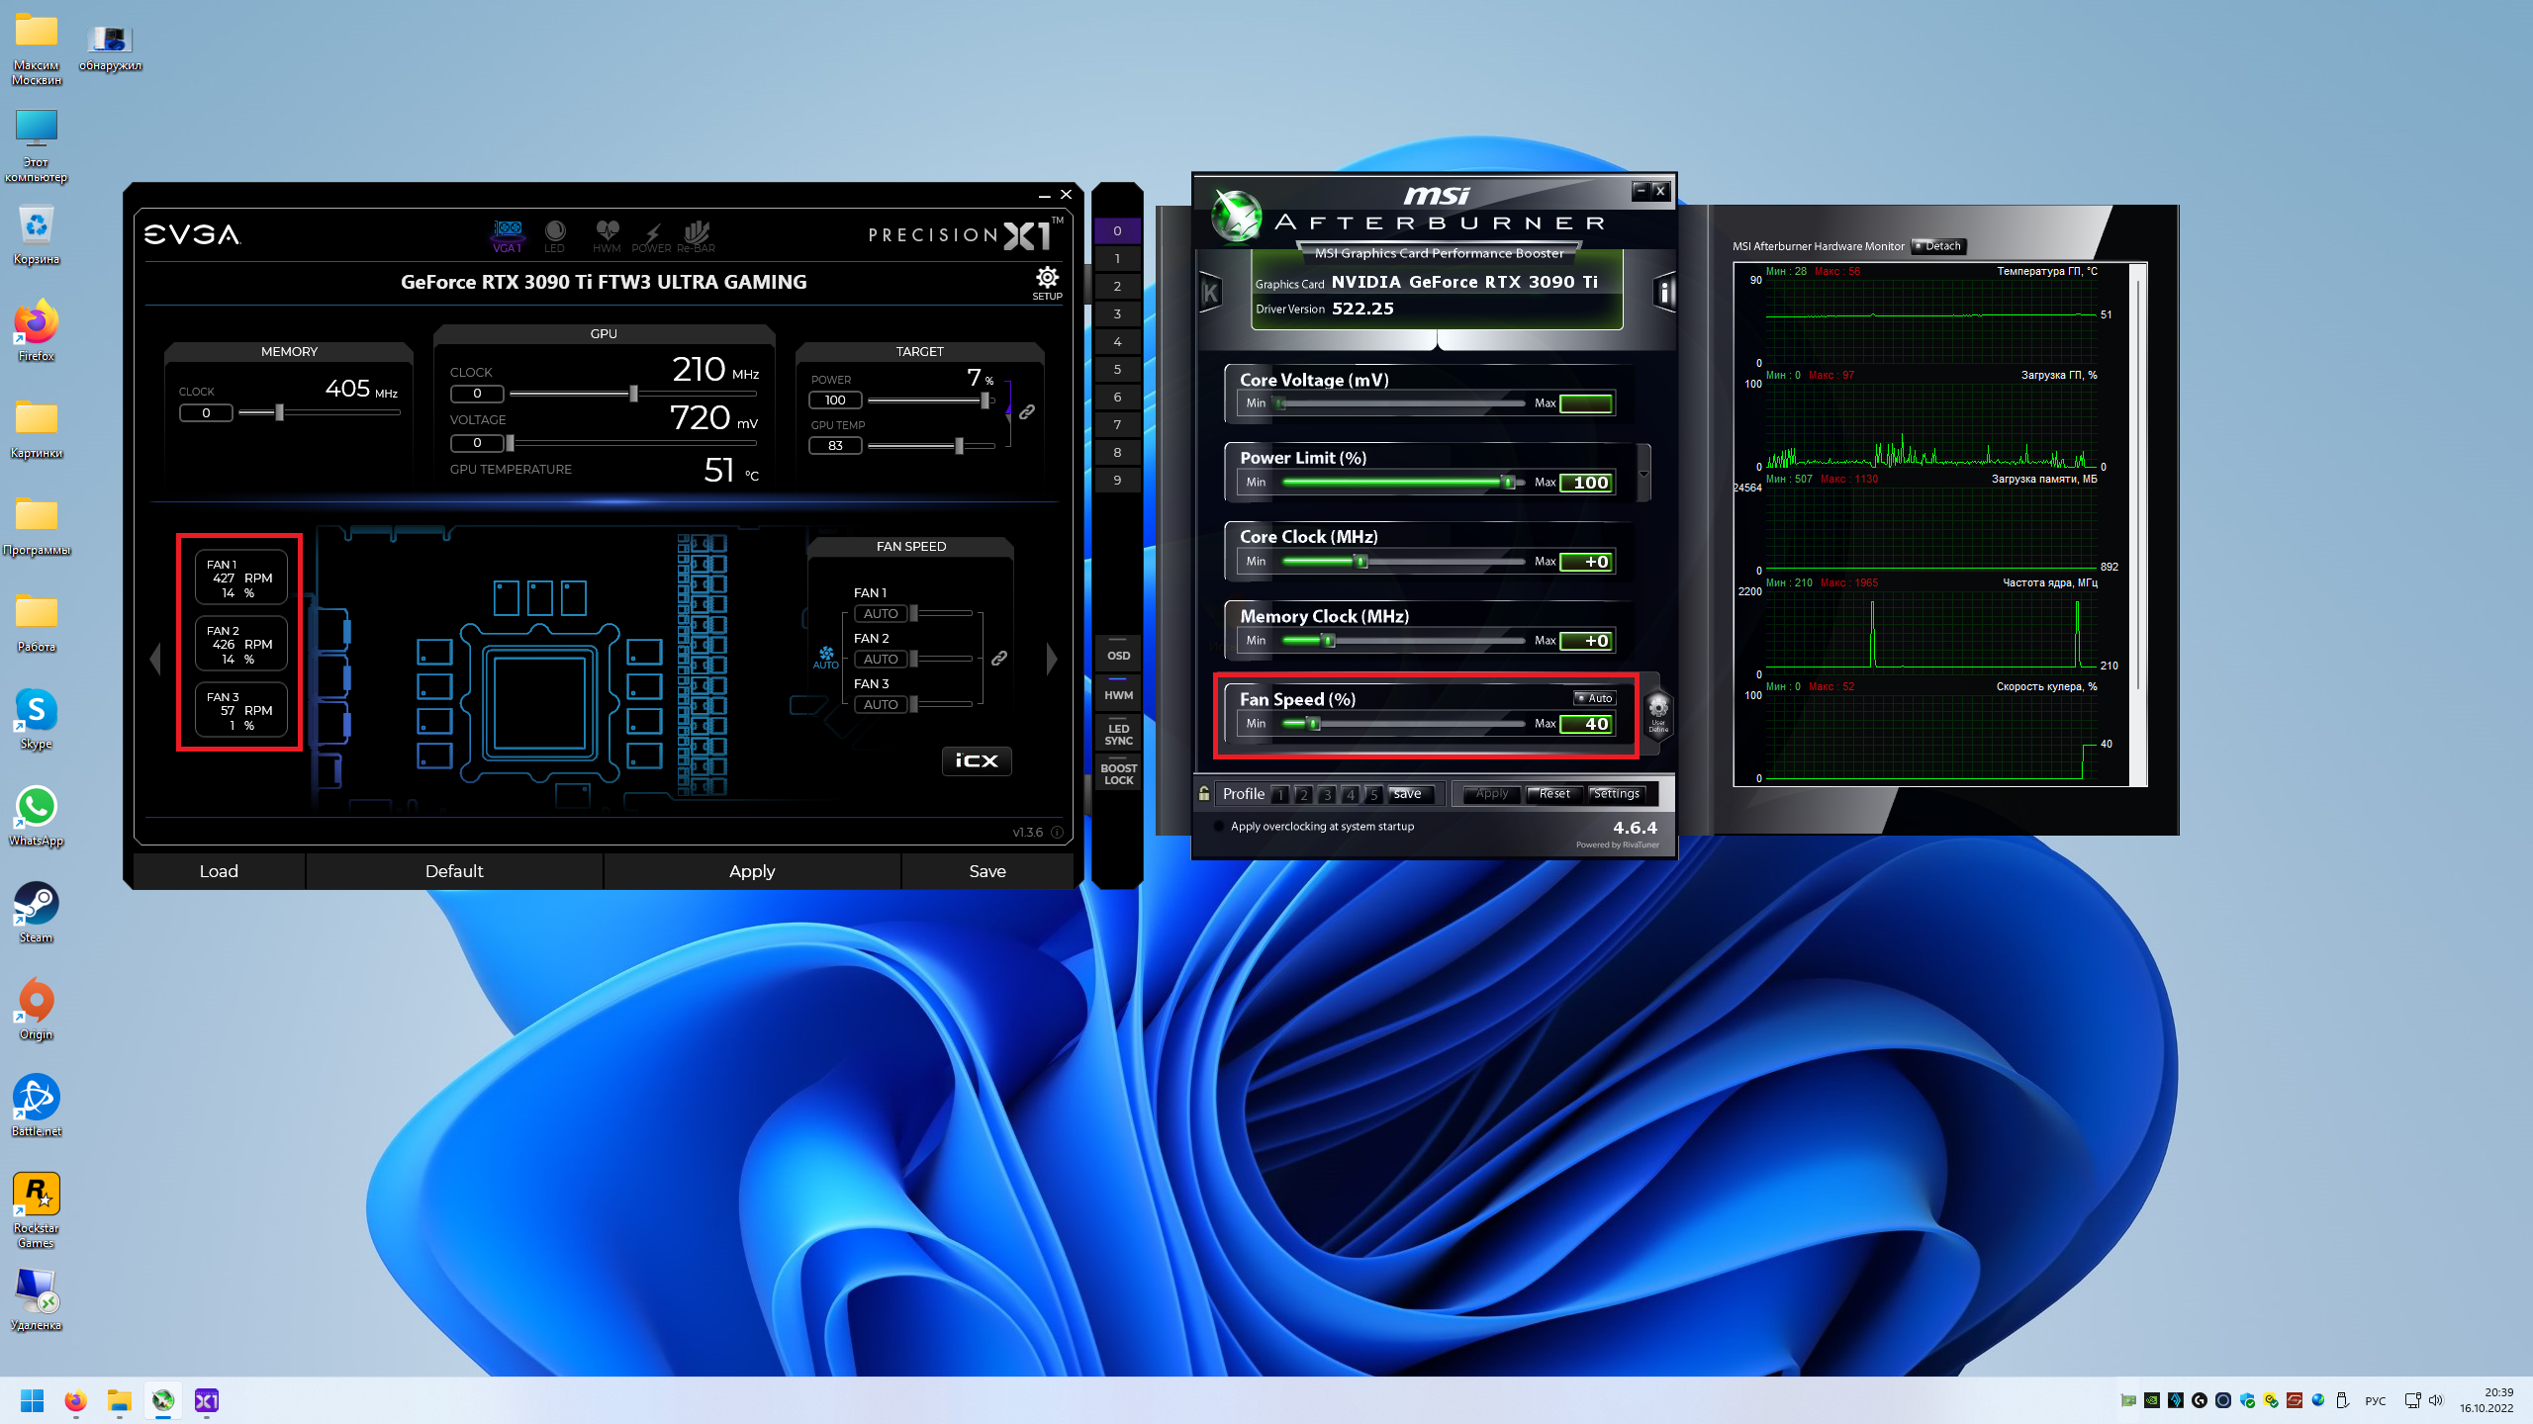Open EVGA Precision SETUP gear icon

[1047, 279]
